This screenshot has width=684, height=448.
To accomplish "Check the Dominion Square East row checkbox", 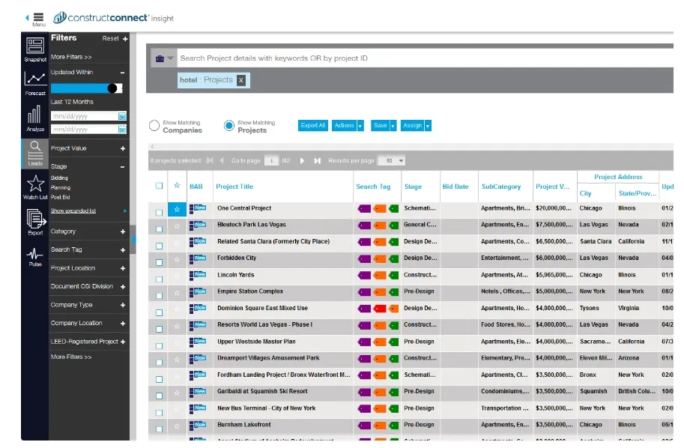I will [160, 312].
